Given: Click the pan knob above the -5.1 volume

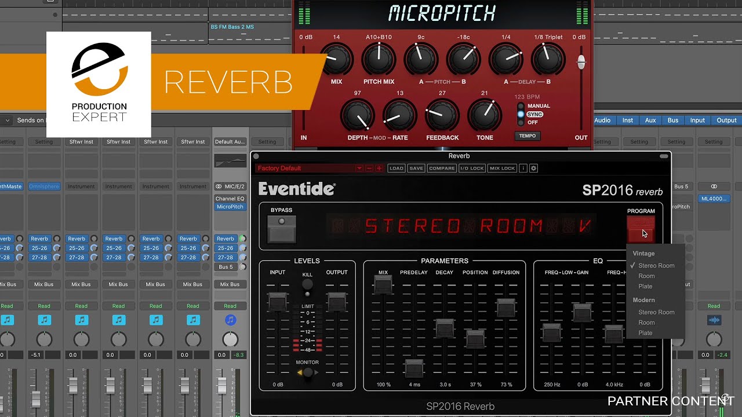Looking at the screenshot, I should [x=44, y=339].
